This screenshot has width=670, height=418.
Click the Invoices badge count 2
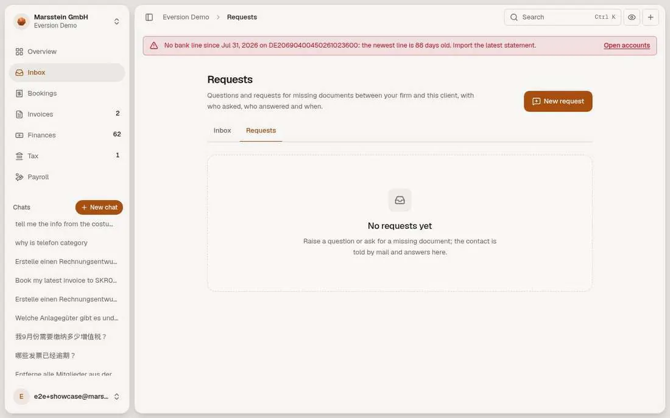[x=118, y=114]
